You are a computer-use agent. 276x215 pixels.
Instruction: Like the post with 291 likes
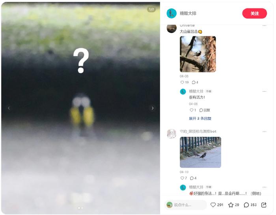213,205
